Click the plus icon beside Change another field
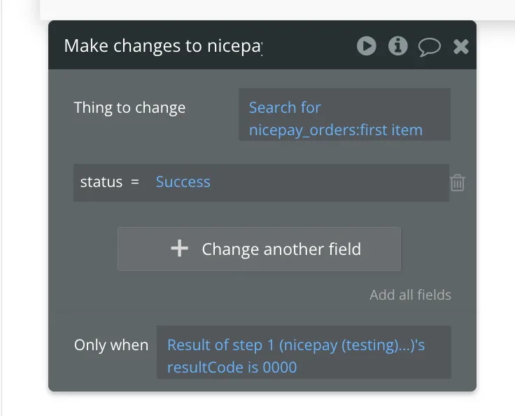 pos(180,249)
